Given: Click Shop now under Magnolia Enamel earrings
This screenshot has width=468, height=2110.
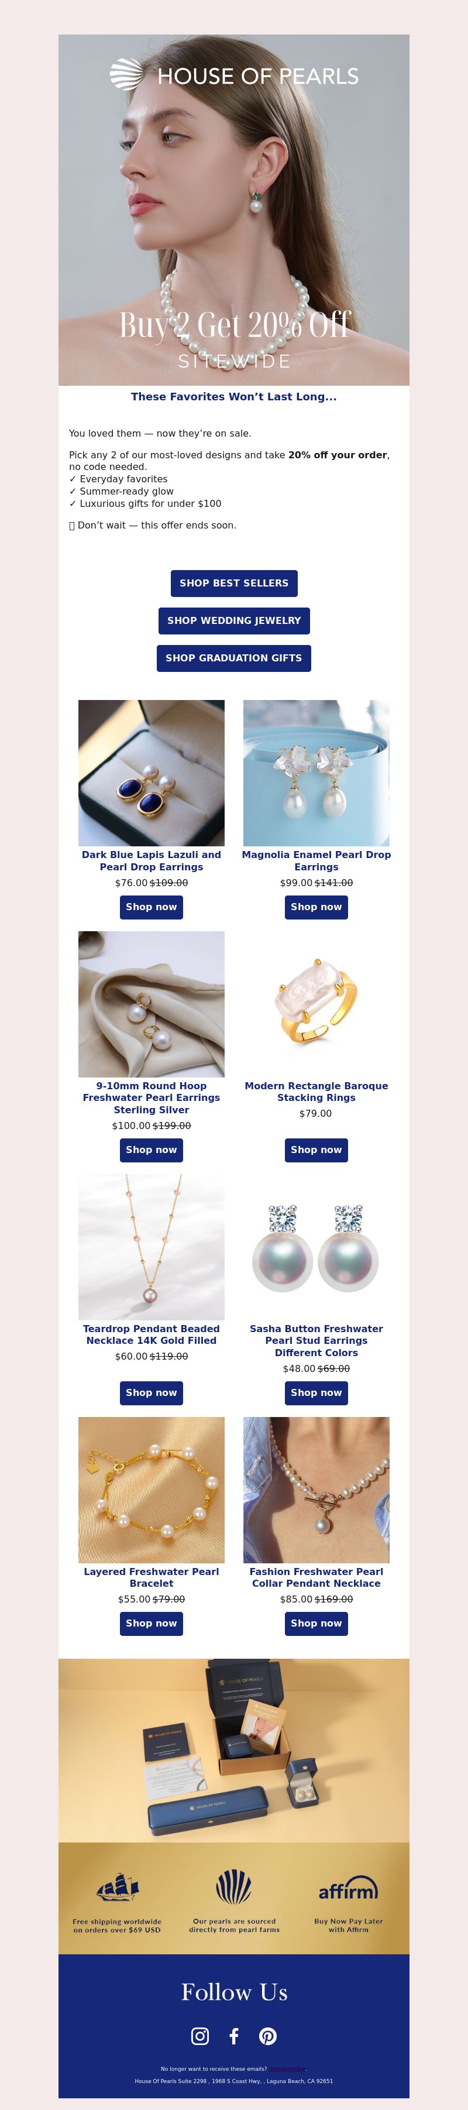Looking at the screenshot, I should (316, 907).
